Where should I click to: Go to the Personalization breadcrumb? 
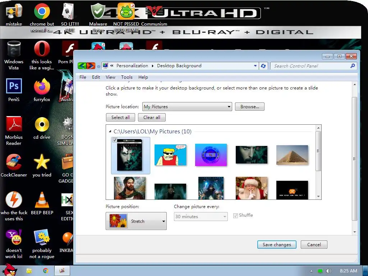click(132, 66)
